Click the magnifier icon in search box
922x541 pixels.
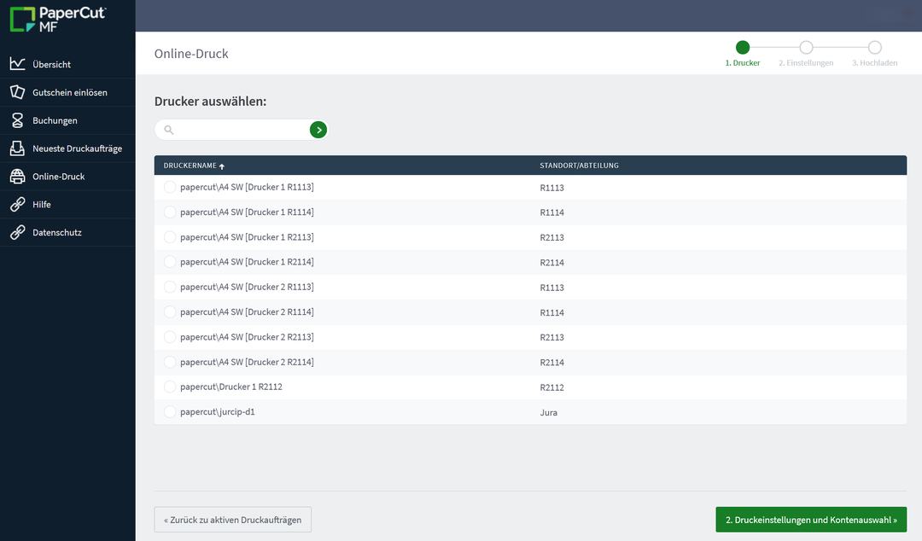pyautogui.click(x=169, y=130)
